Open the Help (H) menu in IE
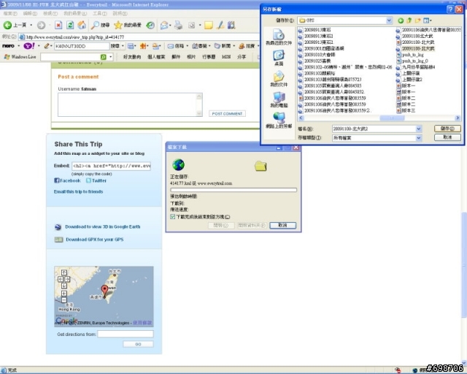The height and width of the screenshot is (374, 467). (x=120, y=13)
